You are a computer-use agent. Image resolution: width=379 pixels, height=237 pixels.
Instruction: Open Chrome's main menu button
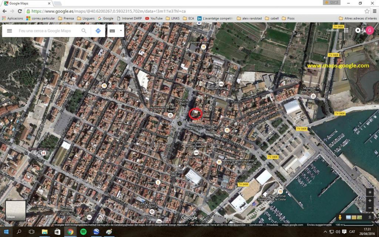[x=375, y=11]
